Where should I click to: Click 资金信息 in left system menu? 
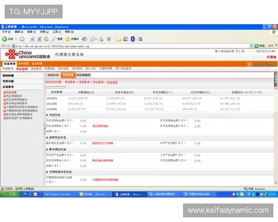click(x=11, y=92)
